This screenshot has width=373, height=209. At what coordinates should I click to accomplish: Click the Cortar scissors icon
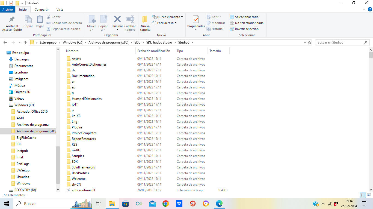(x=49, y=17)
